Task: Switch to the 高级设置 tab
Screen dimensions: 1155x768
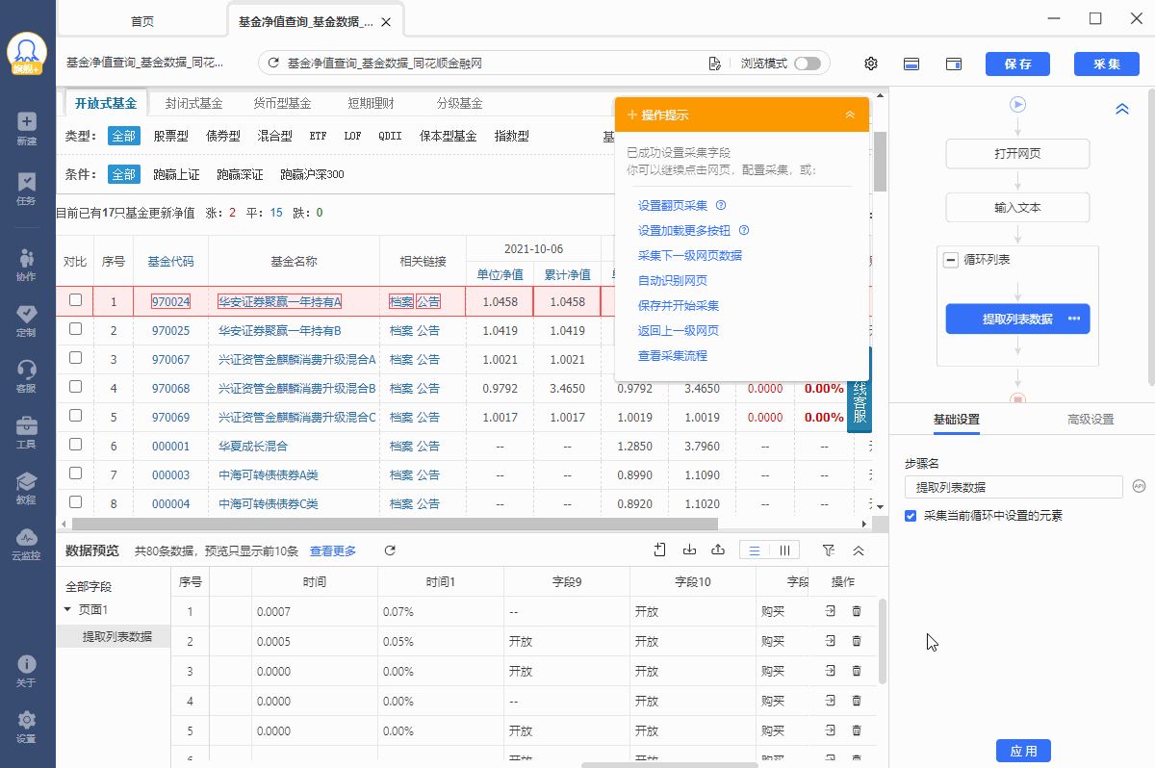Action: [1091, 420]
